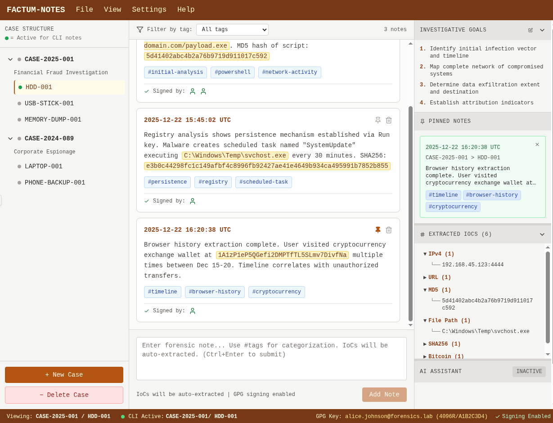Click the signer icon on 16:20:38 note
The width and height of the screenshot is (553, 423).
(193, 311)
